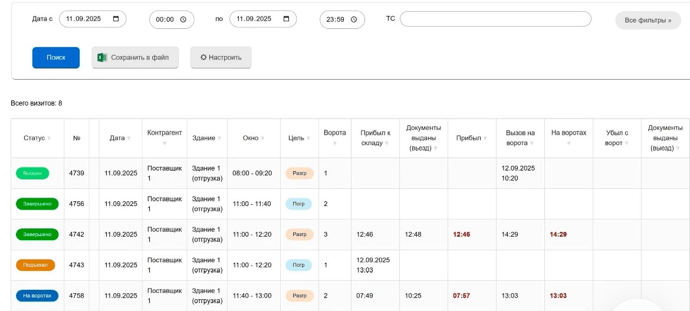Click clock icon in 23:59 time field
690x311 pixels.
tap(354, 19)
